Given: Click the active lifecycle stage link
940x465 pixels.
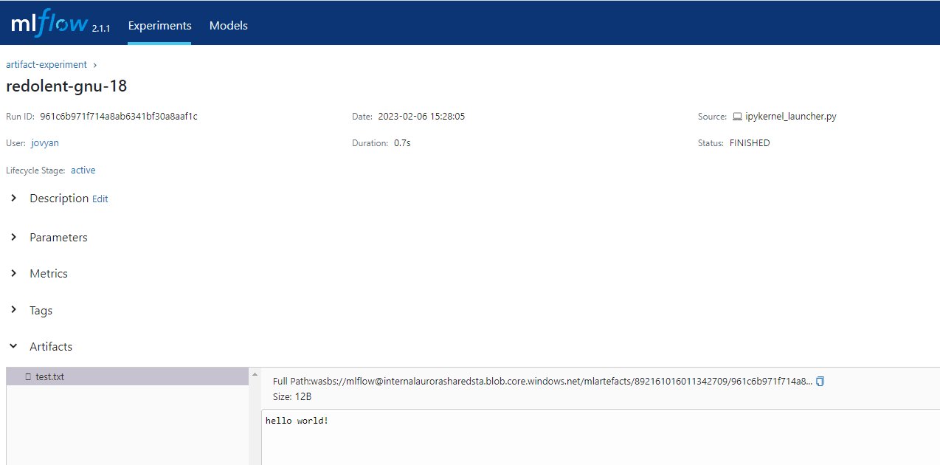Looking at the screenshot, I should [x=83, y=170].
